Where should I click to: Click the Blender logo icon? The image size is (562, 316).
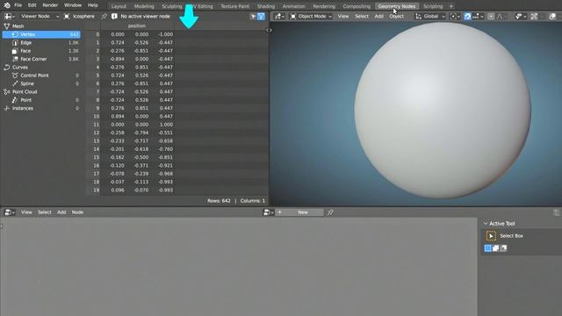[7, 5]
